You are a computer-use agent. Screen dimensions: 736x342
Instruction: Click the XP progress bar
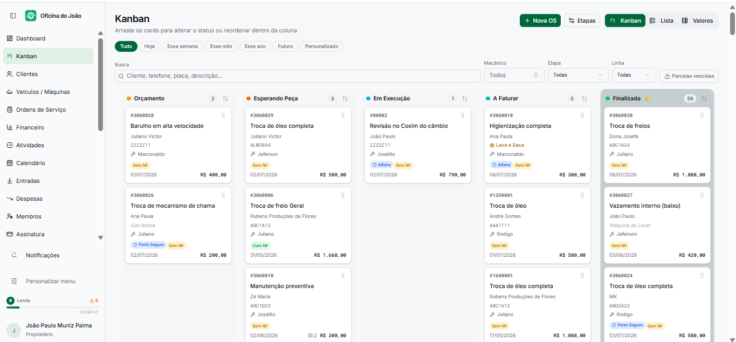pyautogui.click(x=52, y=307)
